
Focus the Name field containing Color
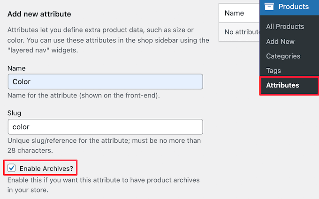(x=106, y=81)
